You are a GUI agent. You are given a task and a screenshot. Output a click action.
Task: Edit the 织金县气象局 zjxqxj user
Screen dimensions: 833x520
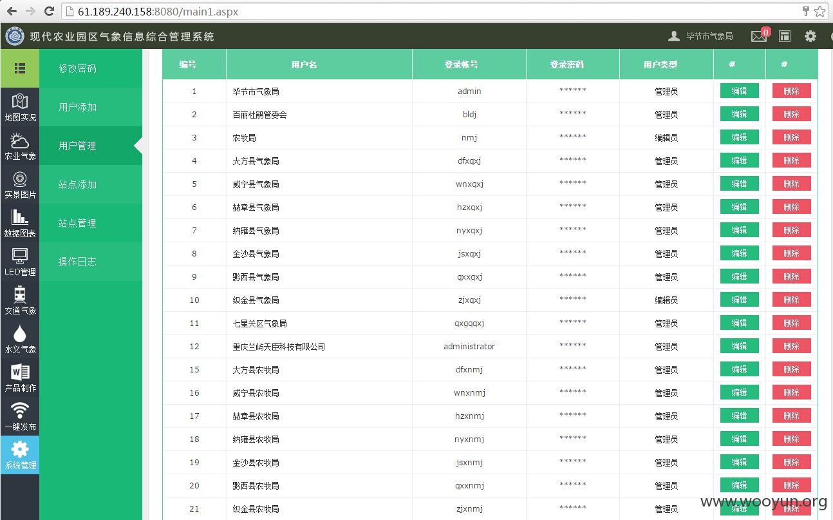tap(739, 300)
